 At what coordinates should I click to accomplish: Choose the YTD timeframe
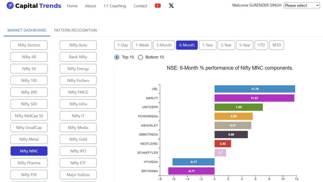pos(261,45)
